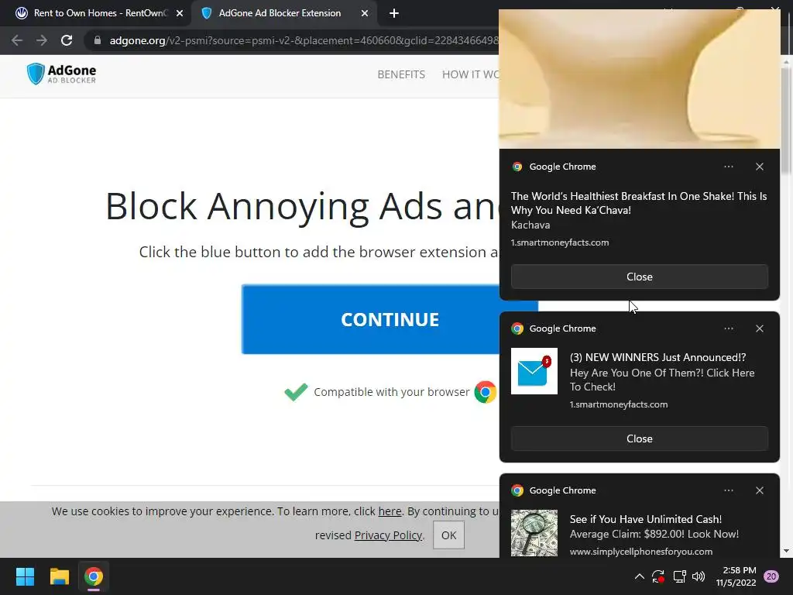The height and width of the screenshot is (595, 793).
Task: Reload the AdGone page
Action: 67,40
